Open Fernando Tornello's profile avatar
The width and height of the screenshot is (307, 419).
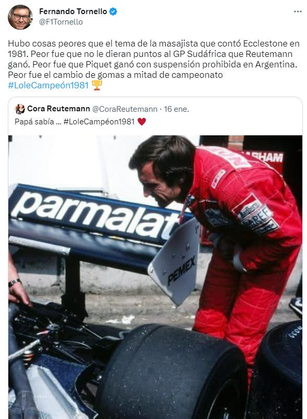coord(20,17)
